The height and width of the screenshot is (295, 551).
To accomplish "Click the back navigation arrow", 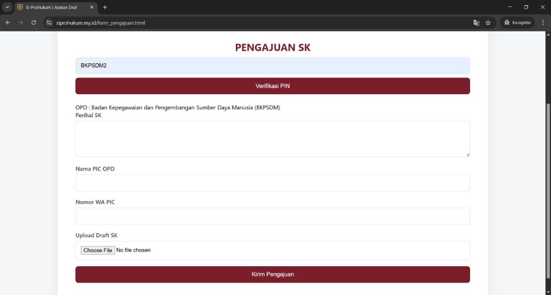I will click(7, 22).
